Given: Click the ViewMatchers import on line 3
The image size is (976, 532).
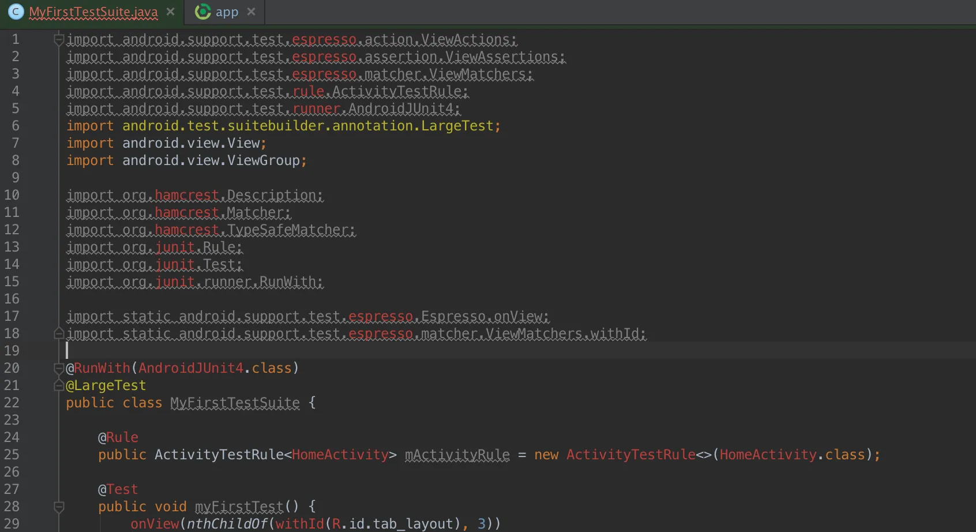Looking at the screenshot, I should click(299, 74).
